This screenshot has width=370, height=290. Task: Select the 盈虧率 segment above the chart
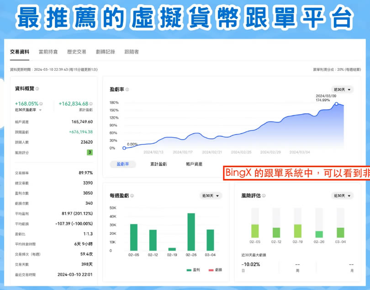pyautogui.click(x=122, y=164)
